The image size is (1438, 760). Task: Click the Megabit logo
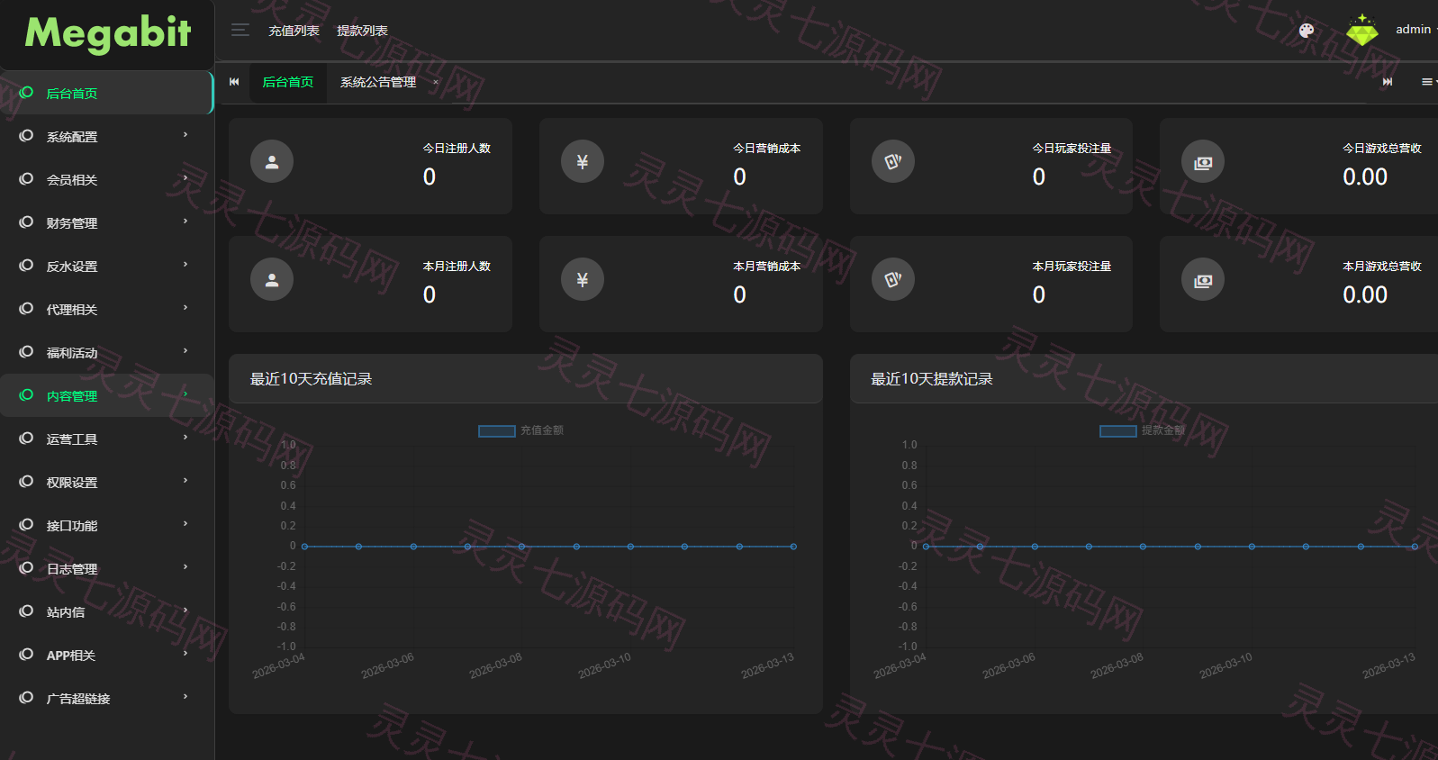pos(107,33)
